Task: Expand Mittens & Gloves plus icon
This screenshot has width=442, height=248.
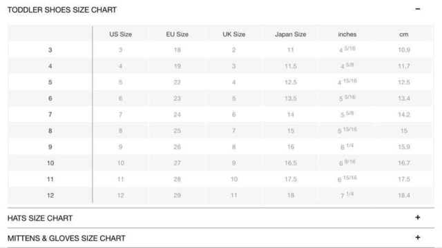Action: (x=418, y=238)
